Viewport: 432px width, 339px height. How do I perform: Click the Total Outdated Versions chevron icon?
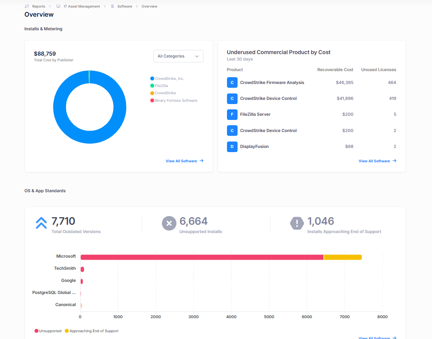click(x=41, y=223)
